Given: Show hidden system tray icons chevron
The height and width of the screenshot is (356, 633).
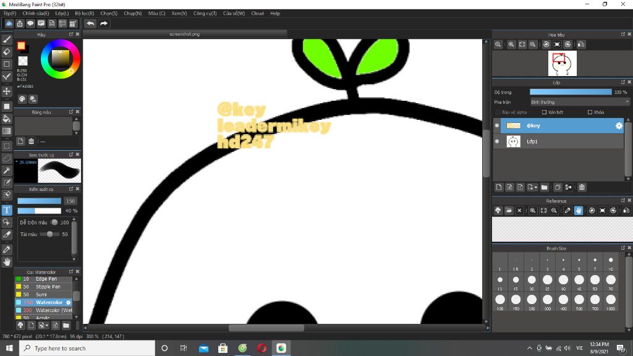Looking at the screenshot, I should [x=529, y=348].
